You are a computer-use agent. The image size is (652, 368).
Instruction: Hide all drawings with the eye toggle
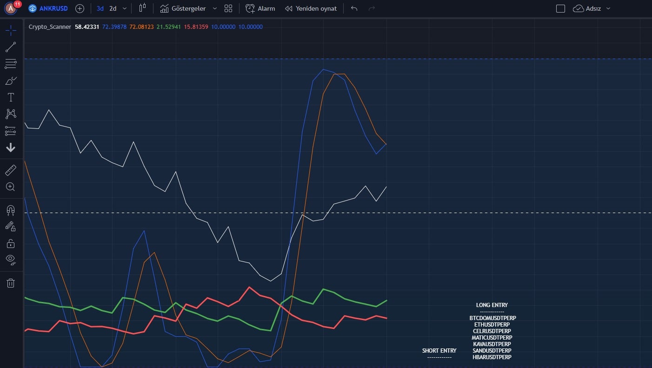[11, 260]
